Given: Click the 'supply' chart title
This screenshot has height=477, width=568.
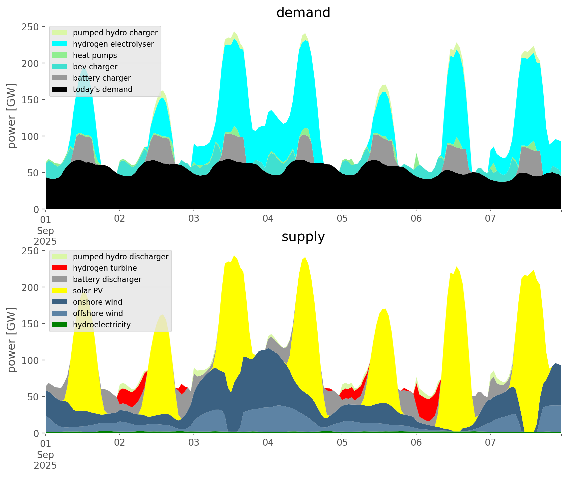Looking at the screenshot, I should pyautogui.click(x=303, y=237).
